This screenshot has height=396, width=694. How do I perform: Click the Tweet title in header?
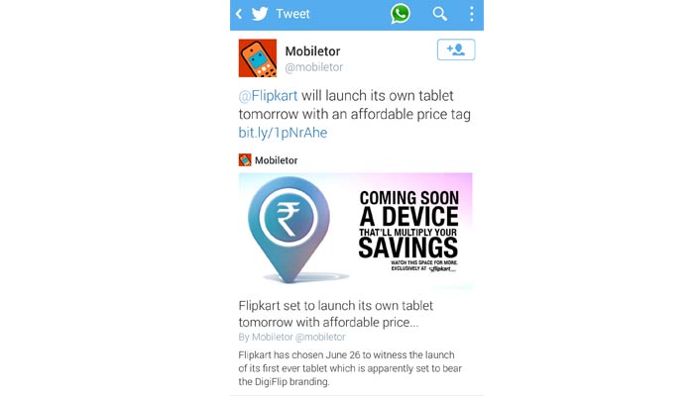click(x=292, y=14)
